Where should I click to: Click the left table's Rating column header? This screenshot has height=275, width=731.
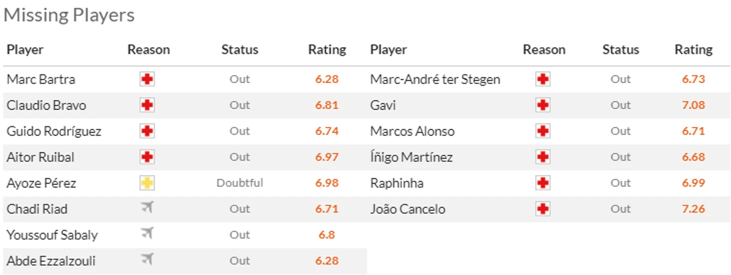pos(327,50)
